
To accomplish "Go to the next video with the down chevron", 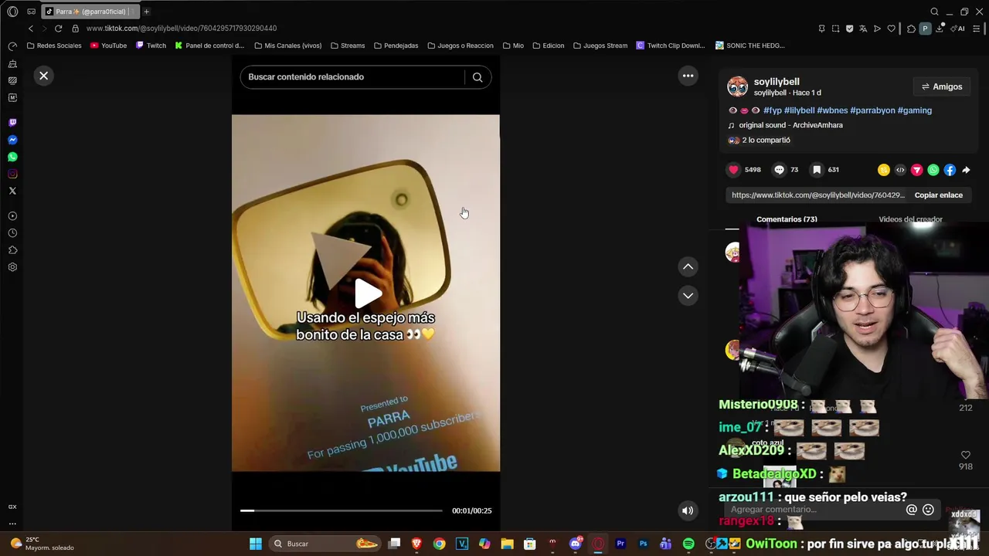I will point(688,296).
